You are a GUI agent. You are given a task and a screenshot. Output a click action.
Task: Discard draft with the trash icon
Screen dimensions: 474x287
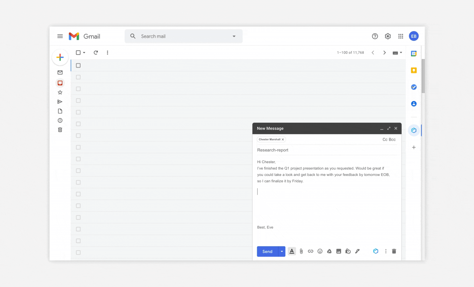(x=394, y=251)
